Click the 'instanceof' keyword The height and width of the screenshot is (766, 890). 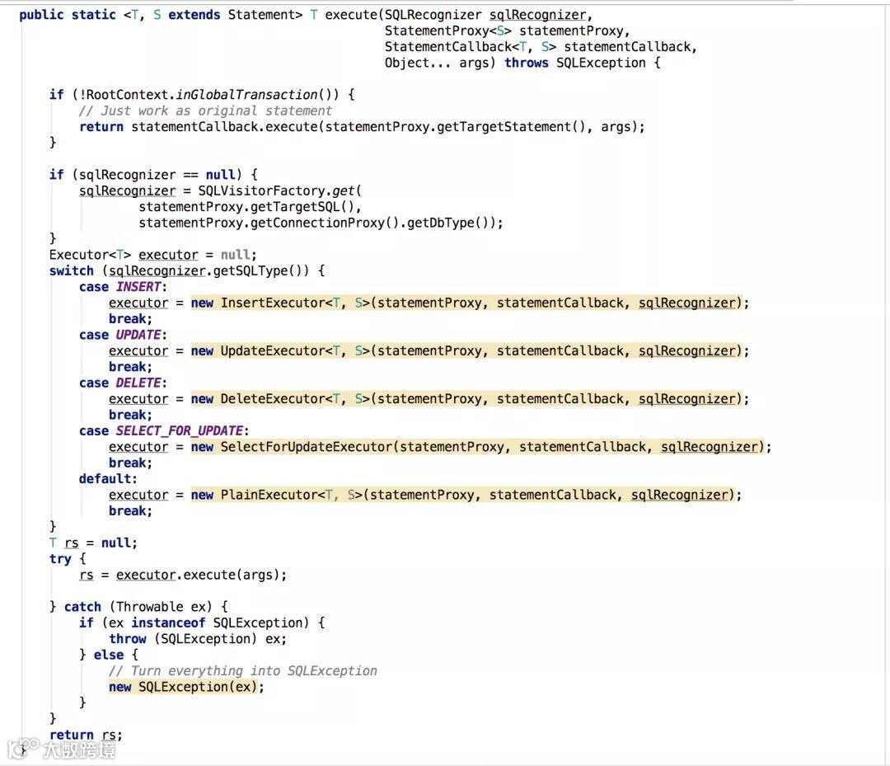point(168,623)
